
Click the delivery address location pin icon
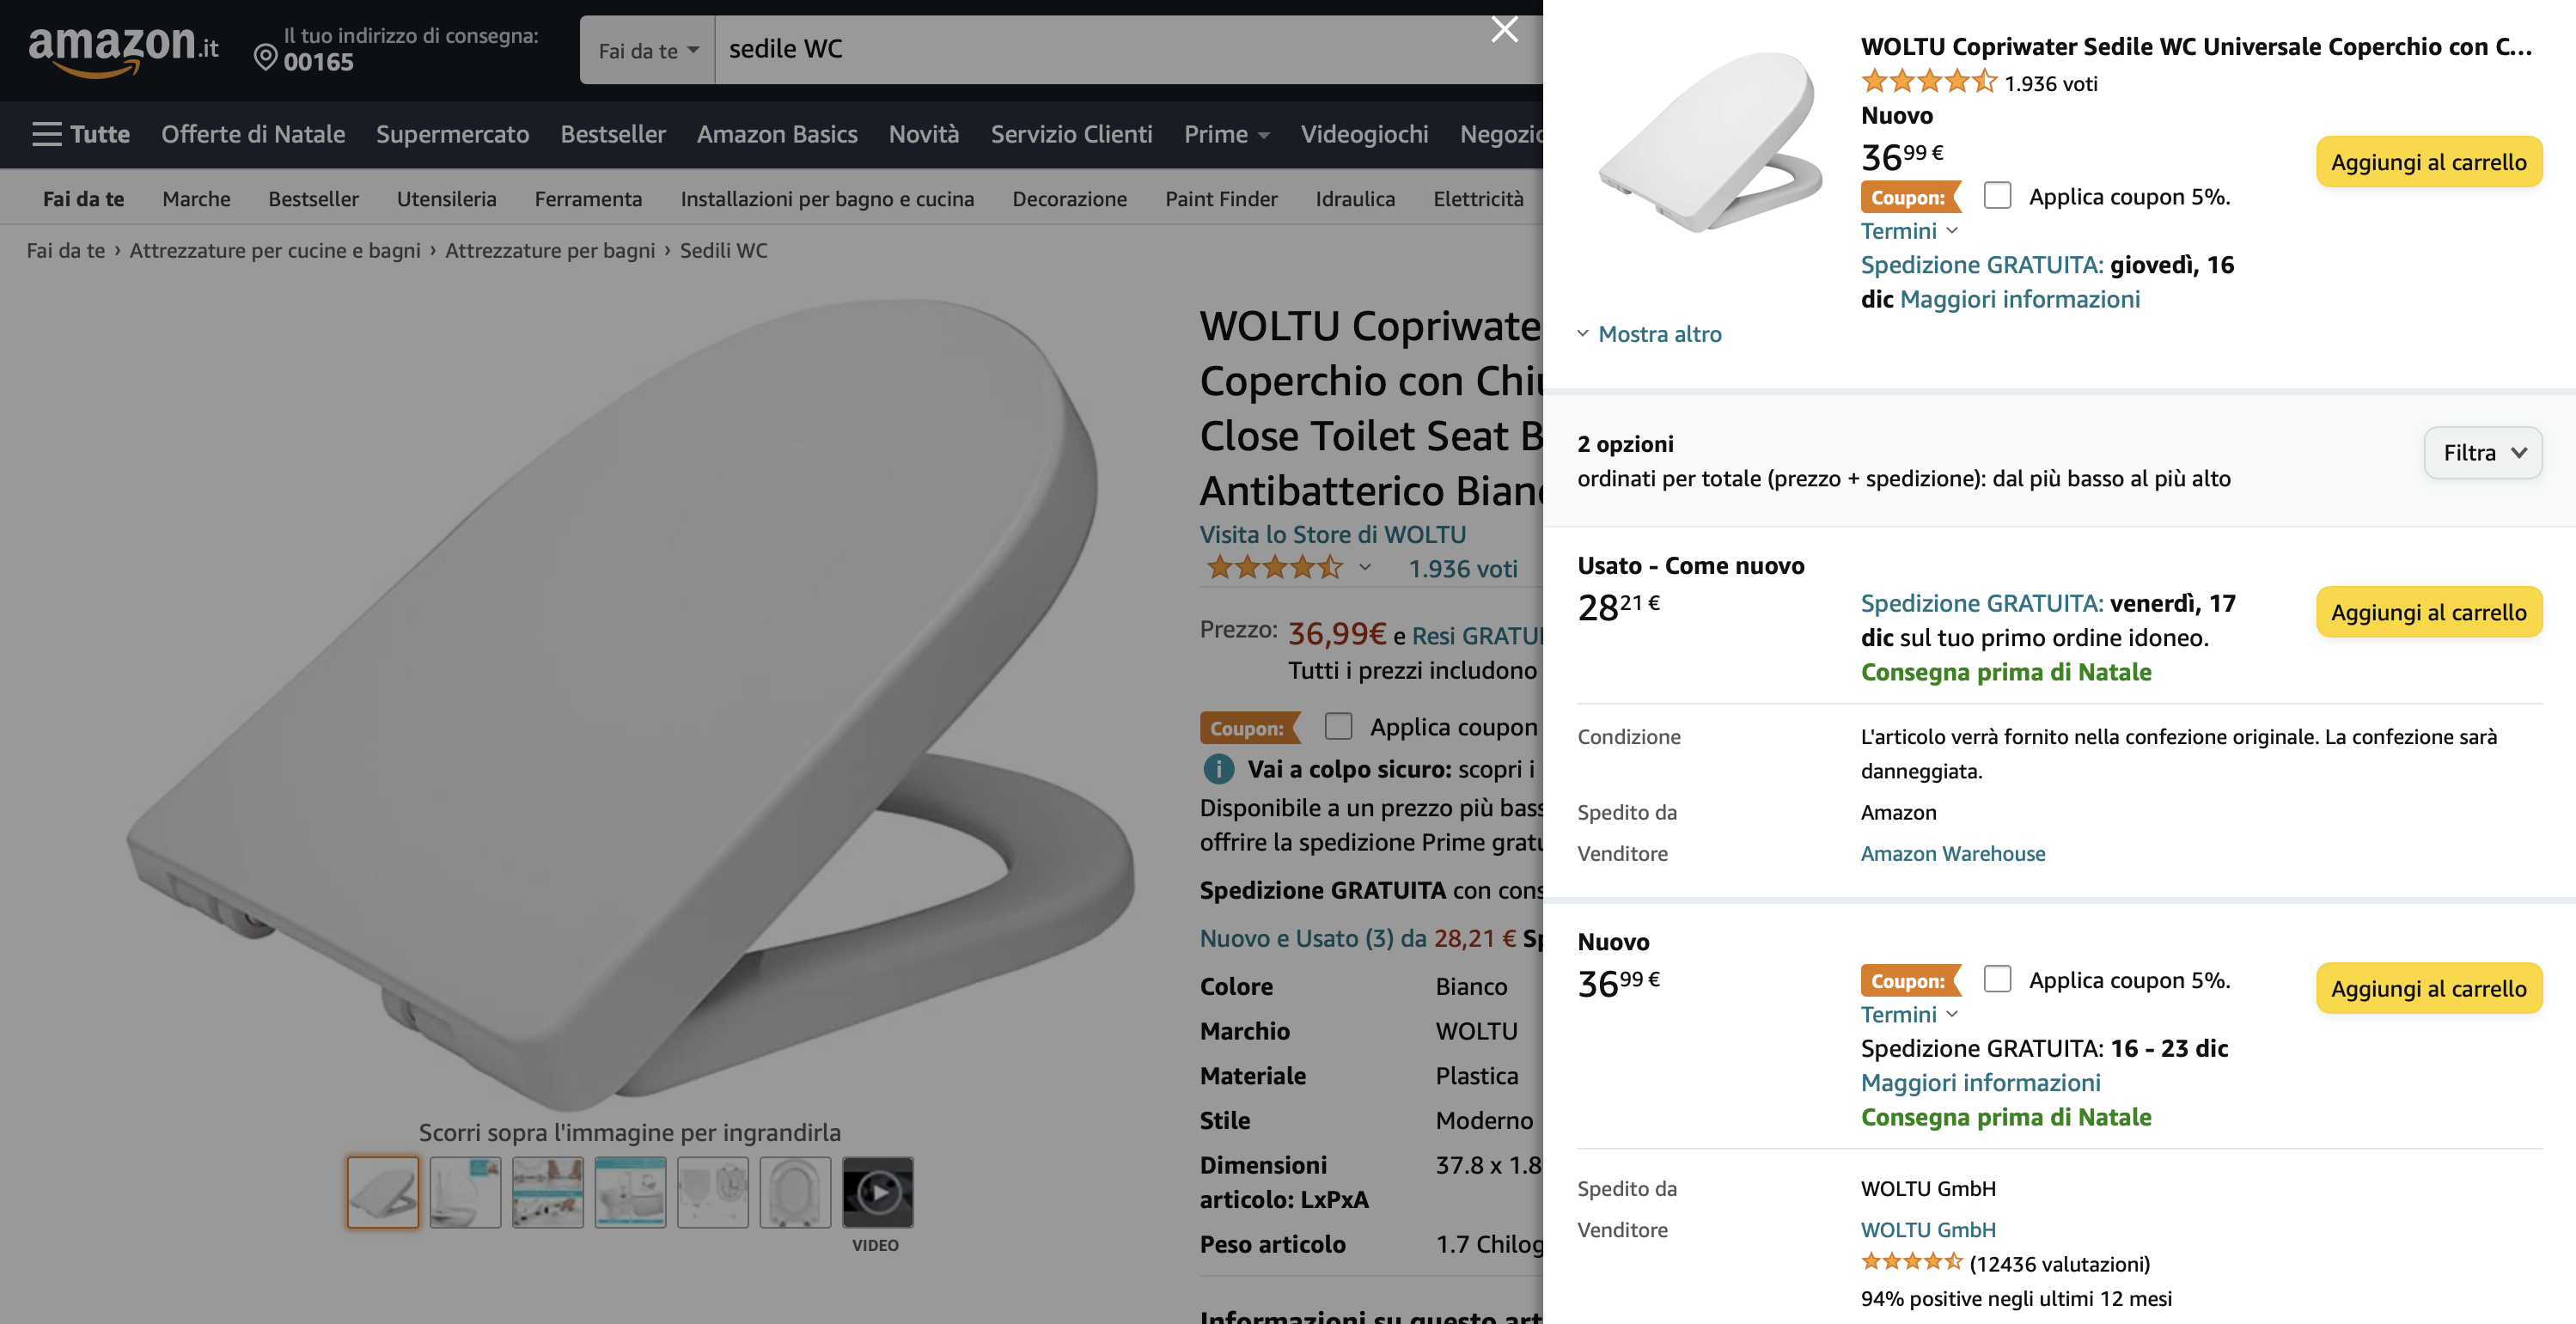(265, 57)
